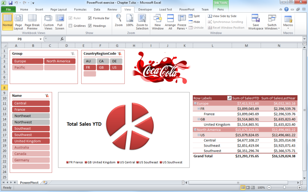Select CA in CountryRegionCode slicer
Screen dimensions: 308x192
[x=101, y=61]
